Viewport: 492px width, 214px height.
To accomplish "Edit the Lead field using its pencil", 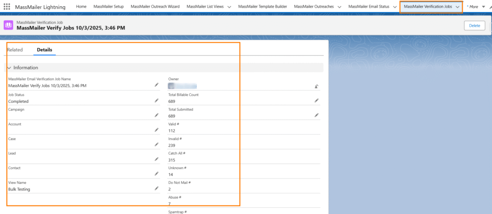I will [x=156, y=159].
